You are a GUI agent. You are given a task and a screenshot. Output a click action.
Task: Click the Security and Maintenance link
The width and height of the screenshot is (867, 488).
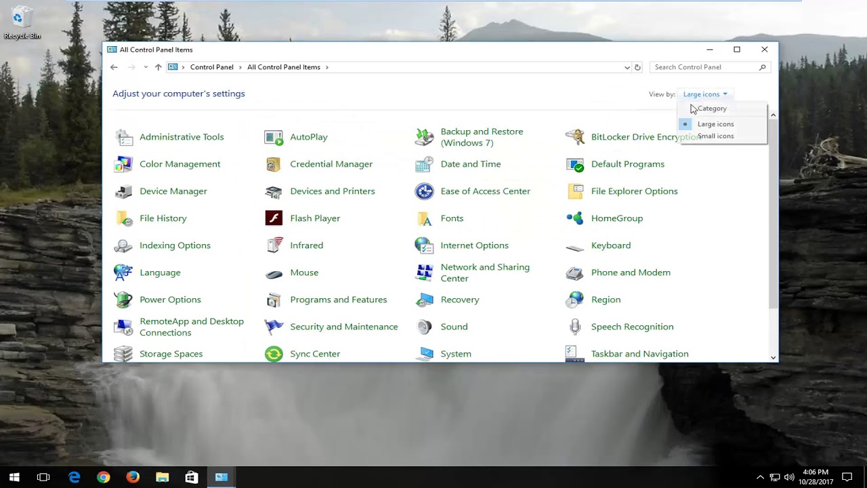coord(343,327)
